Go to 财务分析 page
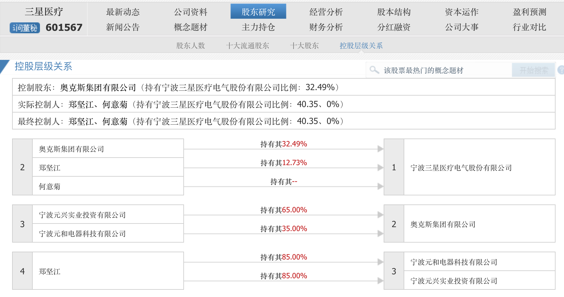The image size is (564, 297). [326, 27]
